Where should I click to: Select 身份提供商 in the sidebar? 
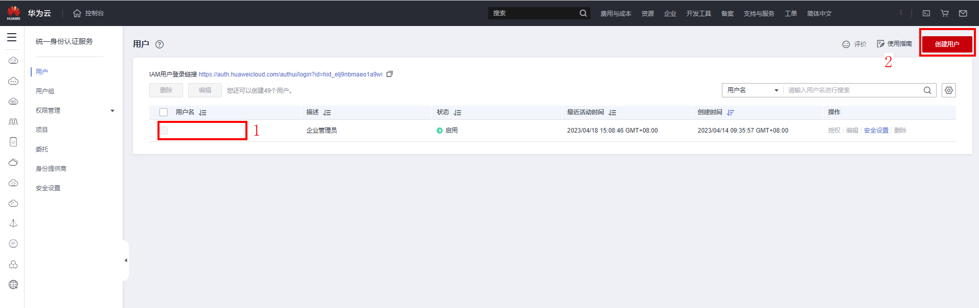coord(51,169)
